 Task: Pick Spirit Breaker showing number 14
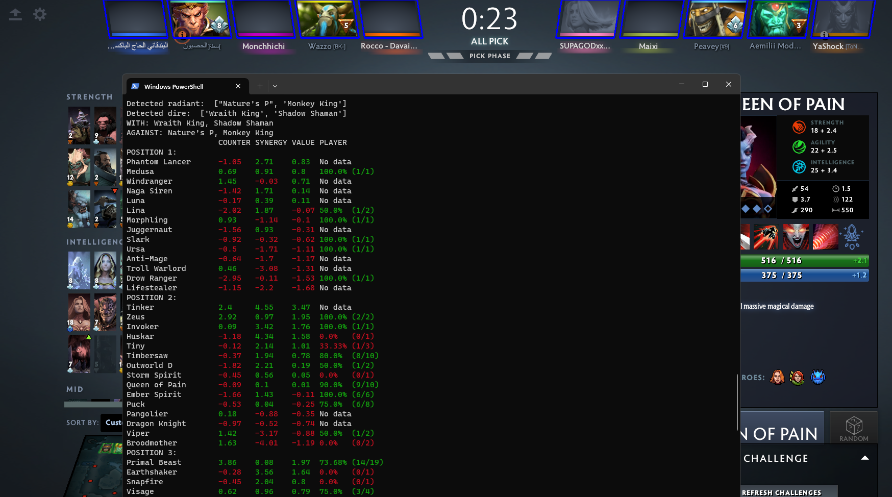pyautogui.click(x=79, y=209)
